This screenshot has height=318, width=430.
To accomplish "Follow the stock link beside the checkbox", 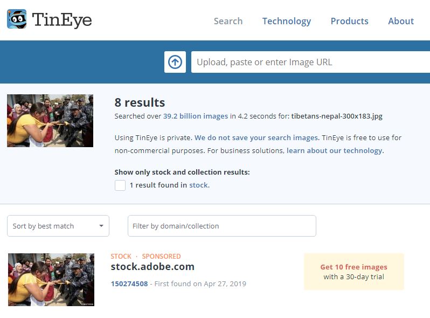I will coord(199,185).
